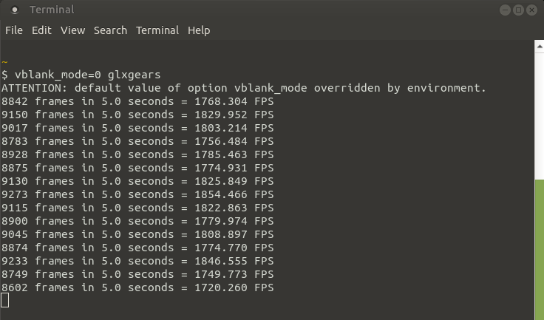This screenshot has height=320, width=544.
Task: Open the File menu
Action: pyautogui.click(x=14, y=30)
